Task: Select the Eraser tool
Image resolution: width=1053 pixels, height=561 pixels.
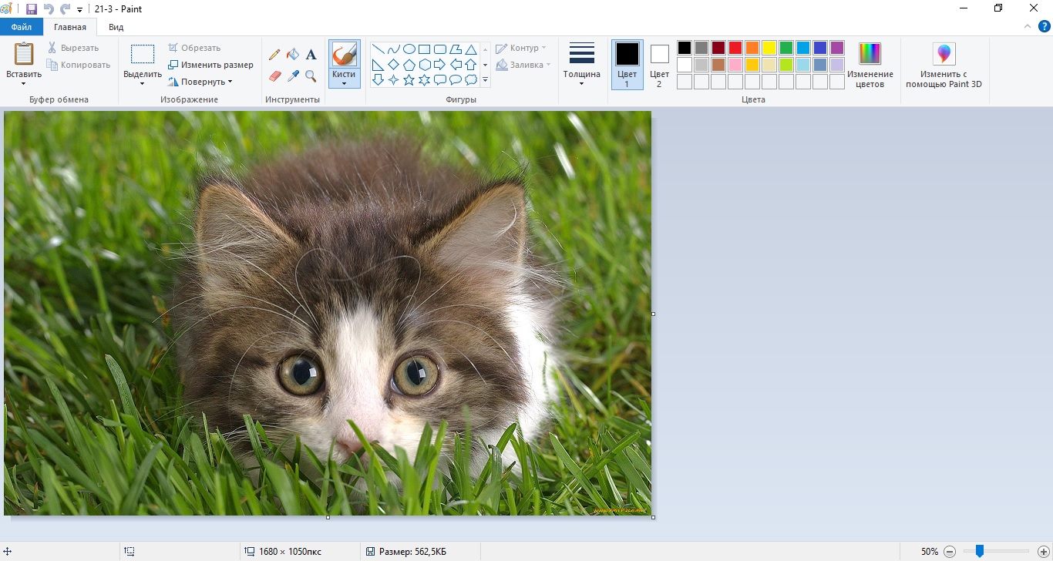Action: (274, 76)
